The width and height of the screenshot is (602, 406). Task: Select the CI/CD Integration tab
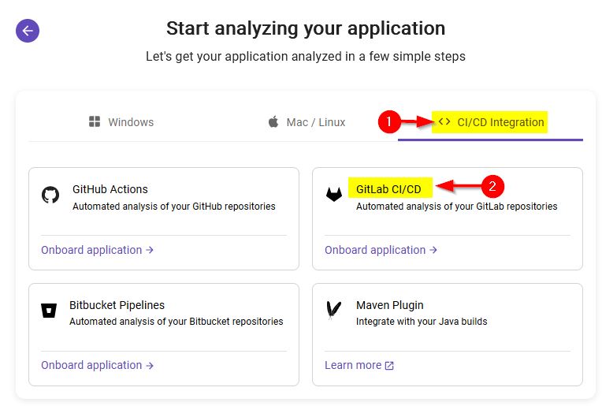coord(490,122)
